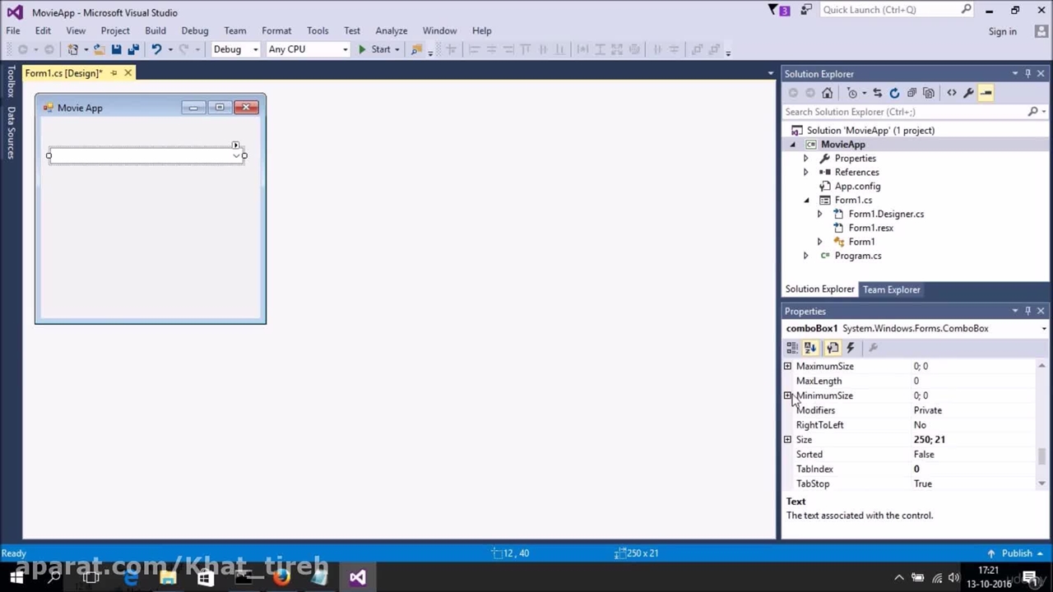Open Visual Studio notifications flag
This screenshot has height=592, width=1053.
click(778, 10)
